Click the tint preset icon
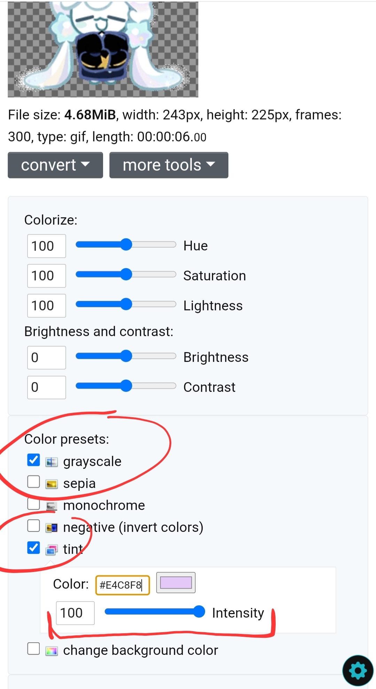Image resolution: width=376 pixels, height=689 pixels. pyautogui.click(x=52, y=550)
